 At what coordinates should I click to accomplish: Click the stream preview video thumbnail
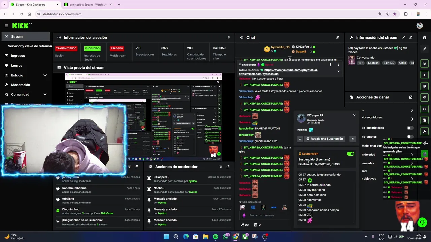pos(143,117)
